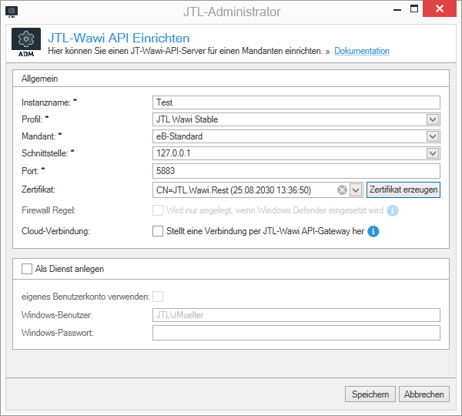462x416 pixels.
Task: Open the Dokumentation link
Action: [x=361, y=51]
